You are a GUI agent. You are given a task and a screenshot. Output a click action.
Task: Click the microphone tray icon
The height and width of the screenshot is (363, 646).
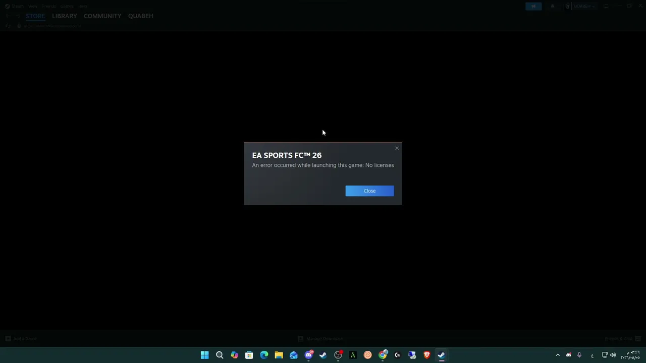(x=579, y=355)
